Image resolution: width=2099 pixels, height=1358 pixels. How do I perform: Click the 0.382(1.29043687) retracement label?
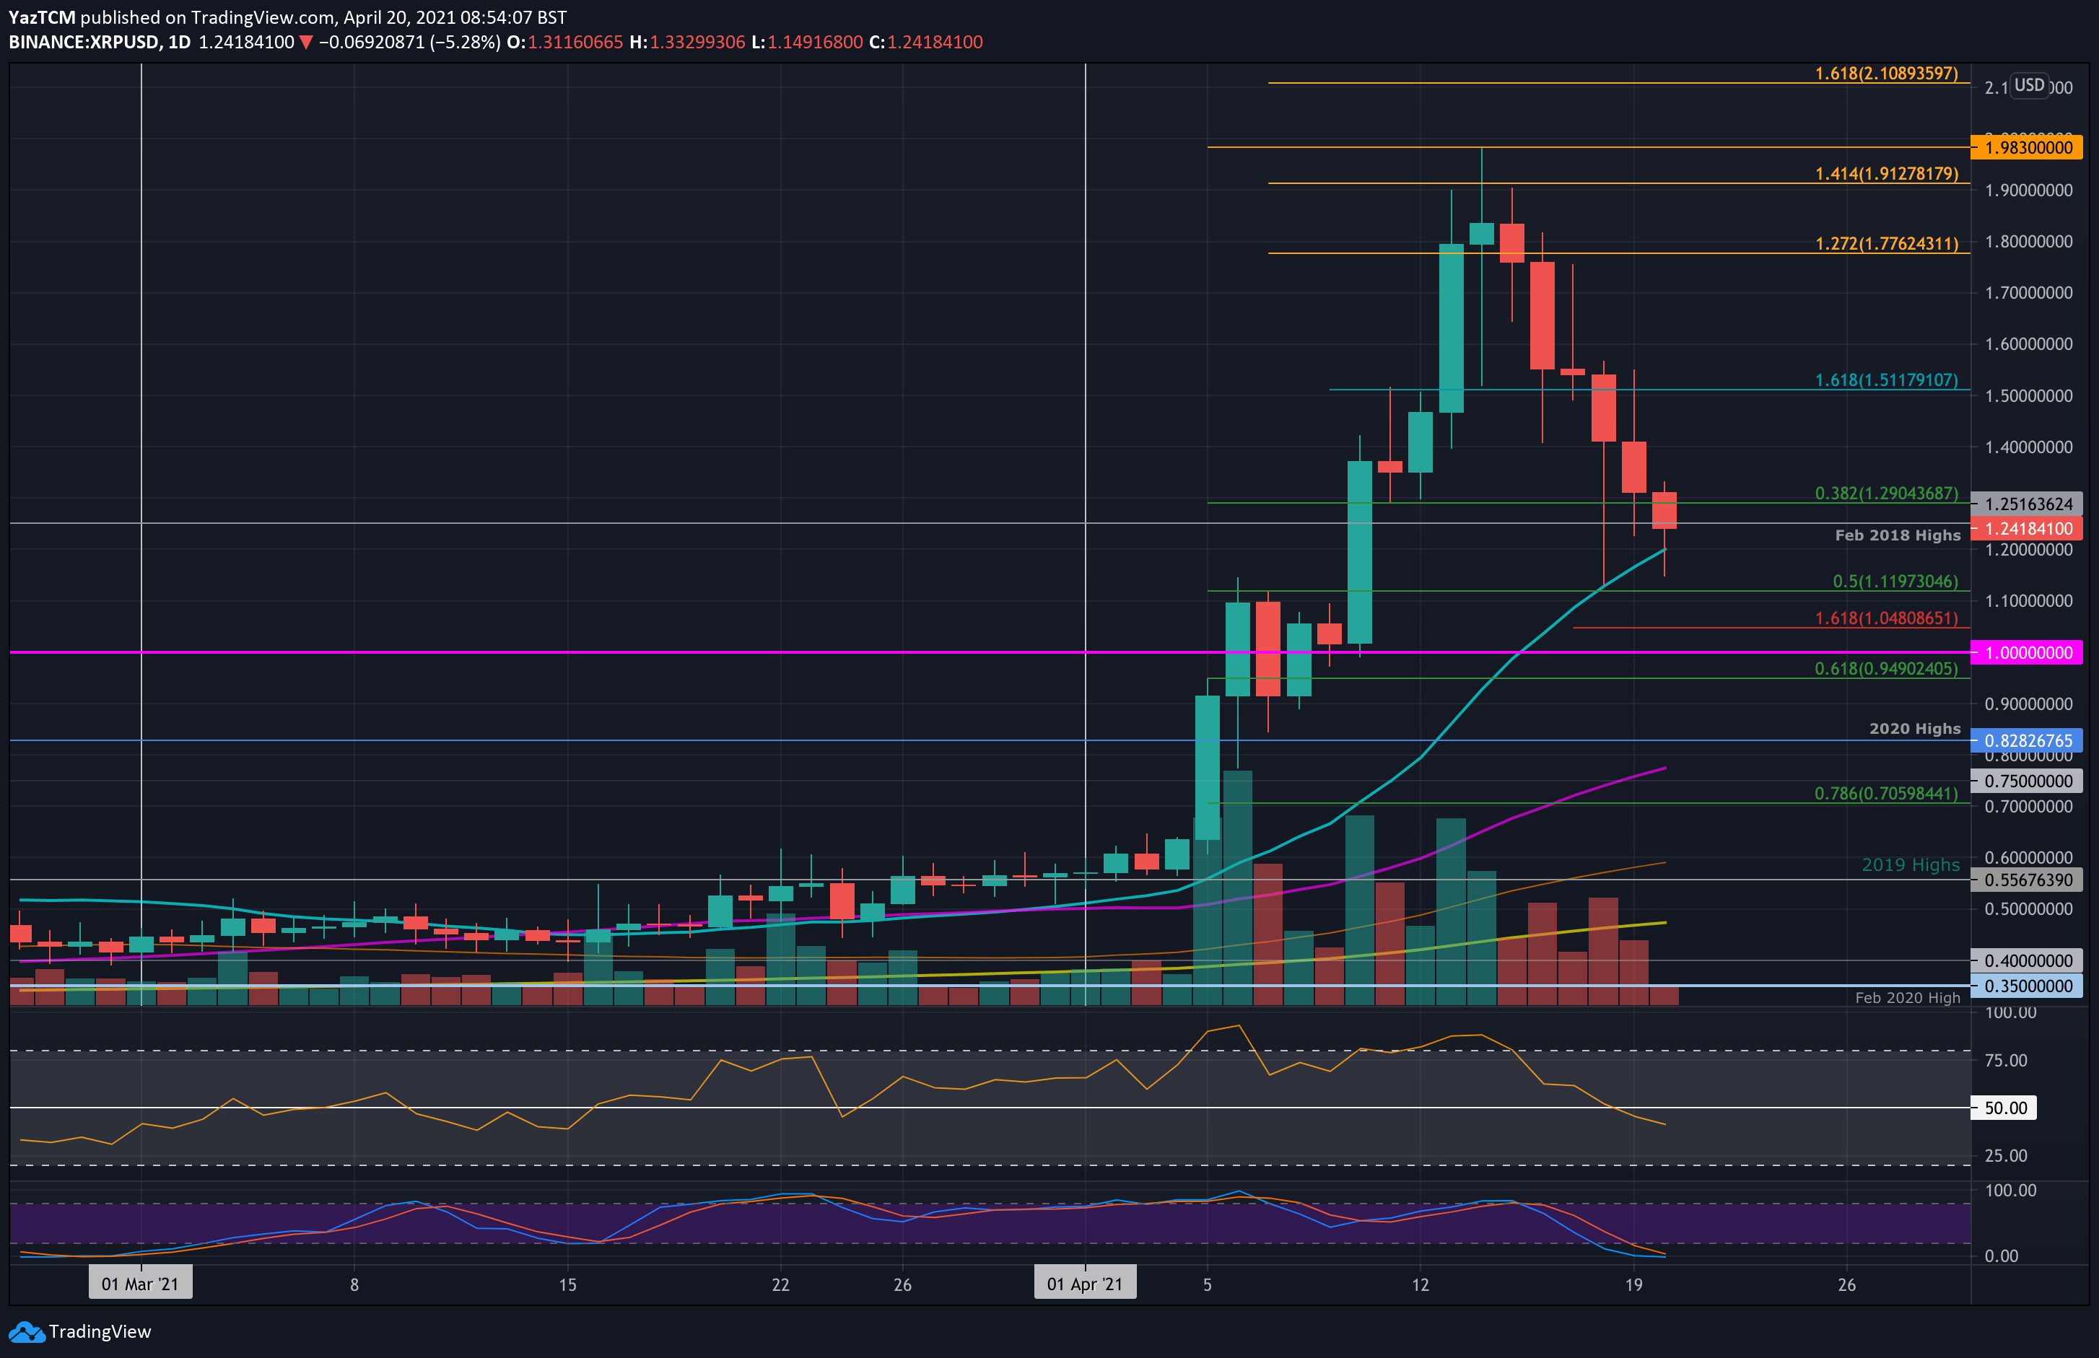tap(1885, 494)
